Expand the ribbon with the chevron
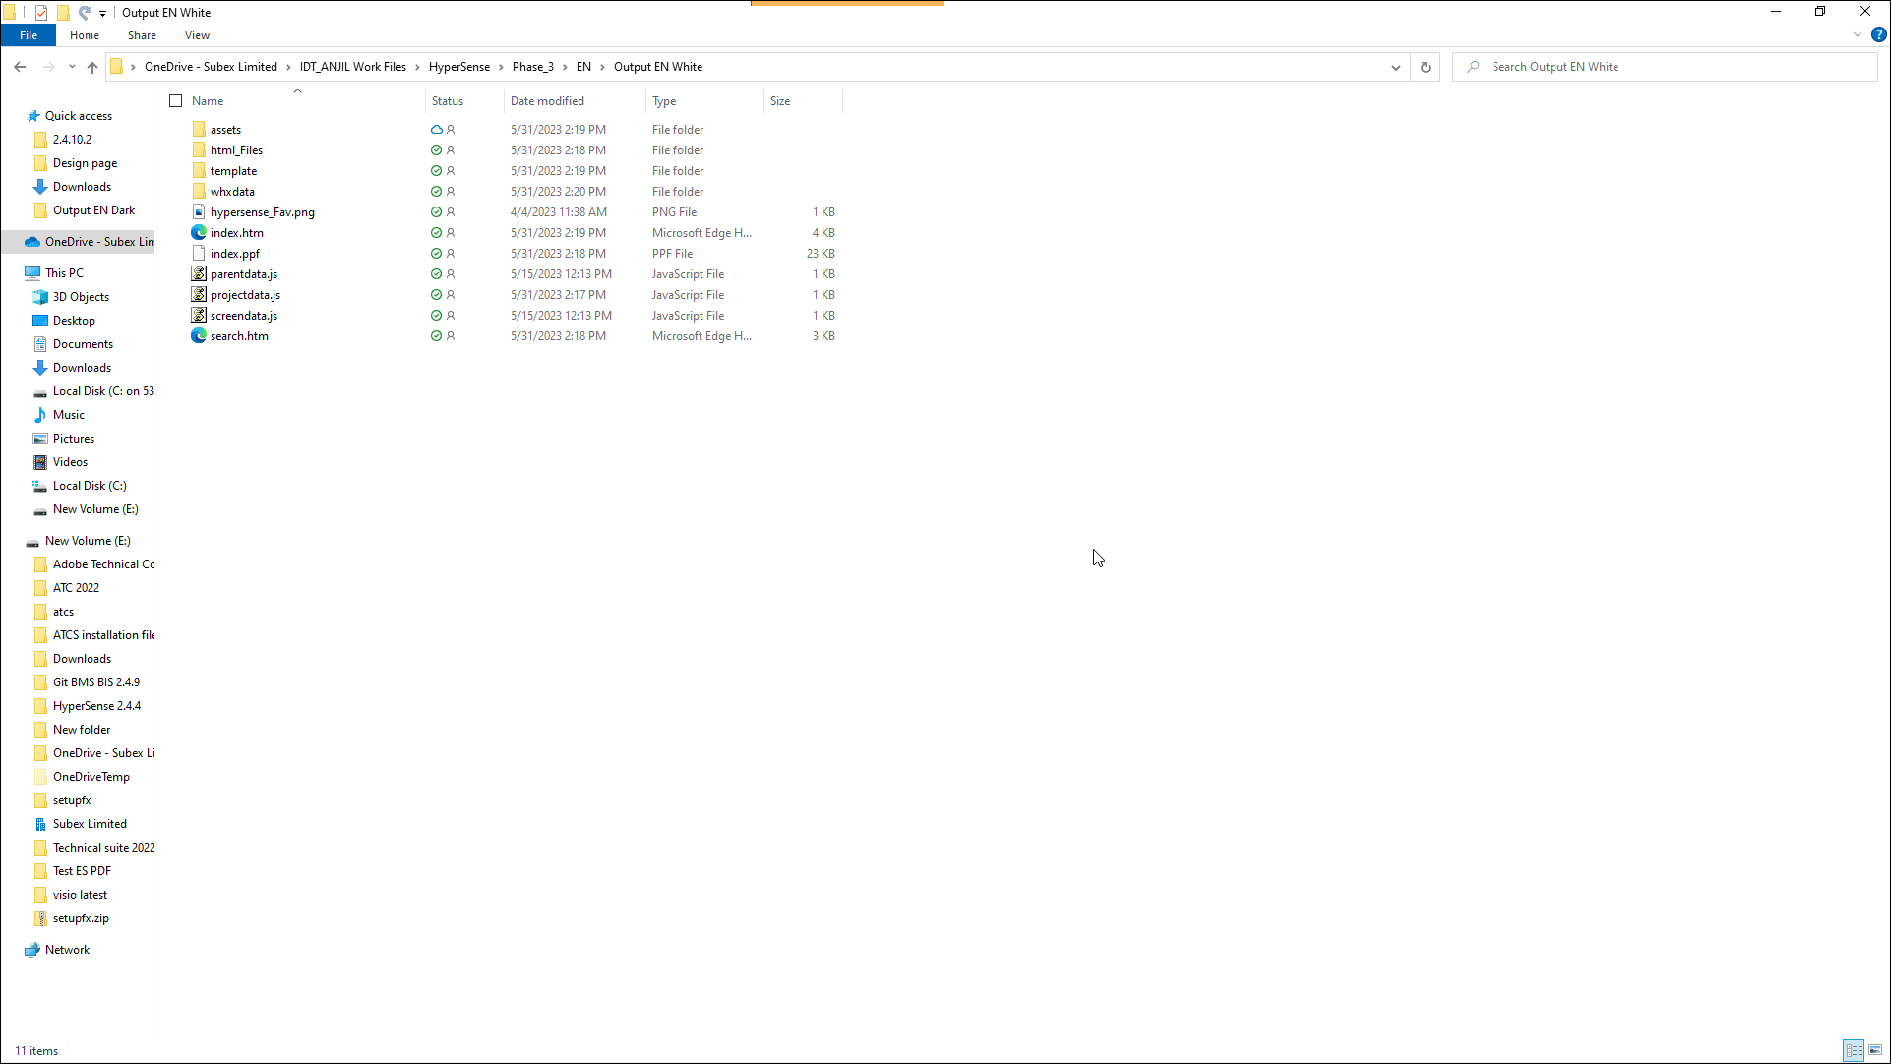The image size is (1891, 1064). click(1857, 34)
